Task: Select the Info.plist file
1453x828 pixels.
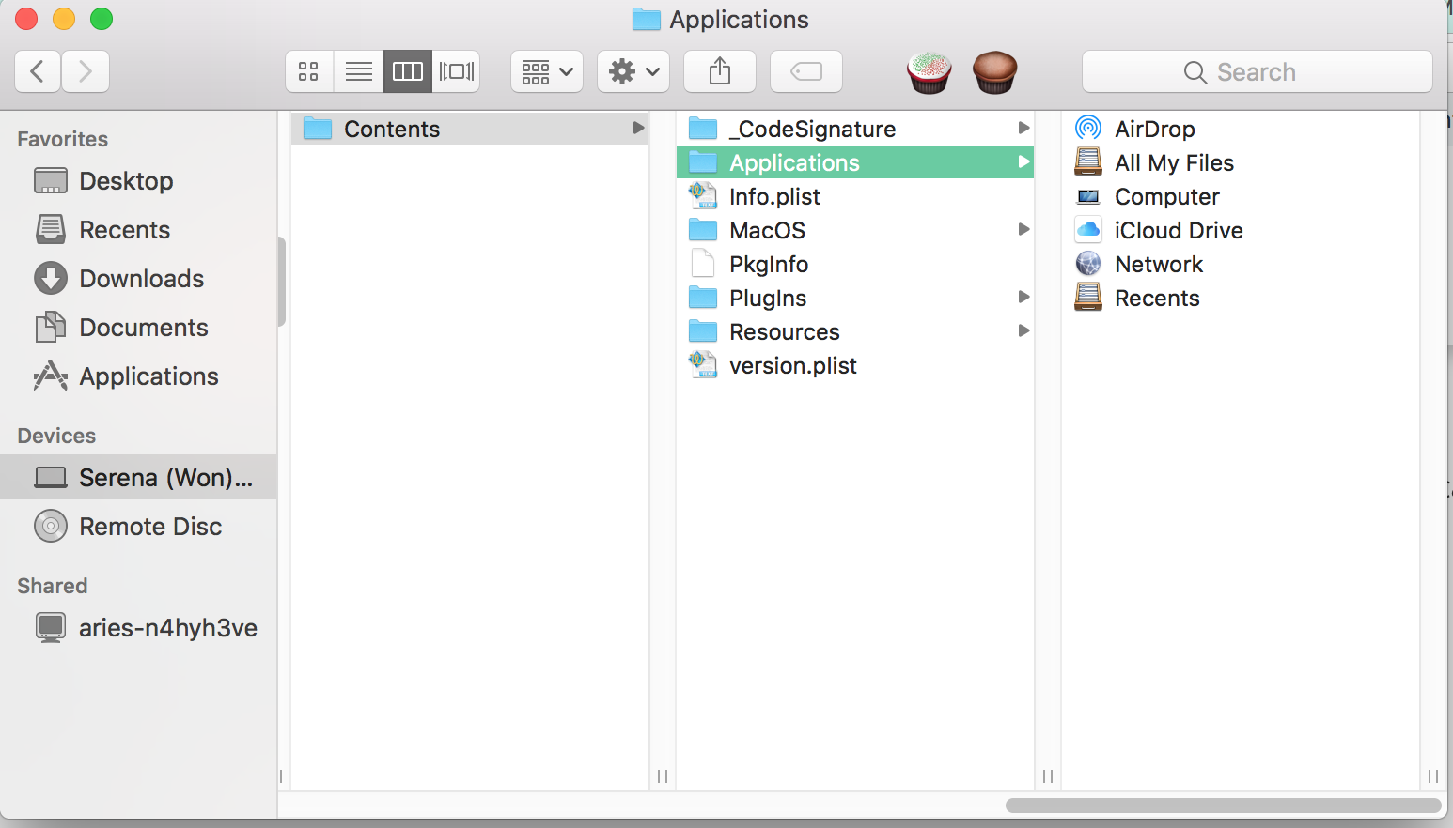Action: click(x=855, y=196)
